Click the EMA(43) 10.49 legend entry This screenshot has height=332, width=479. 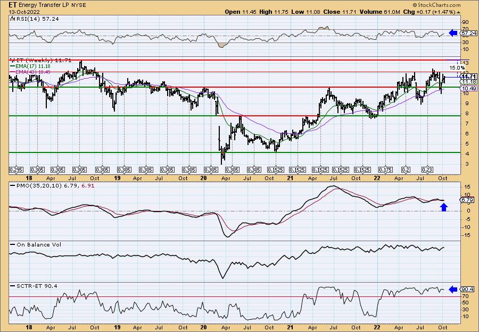[30, 72]
